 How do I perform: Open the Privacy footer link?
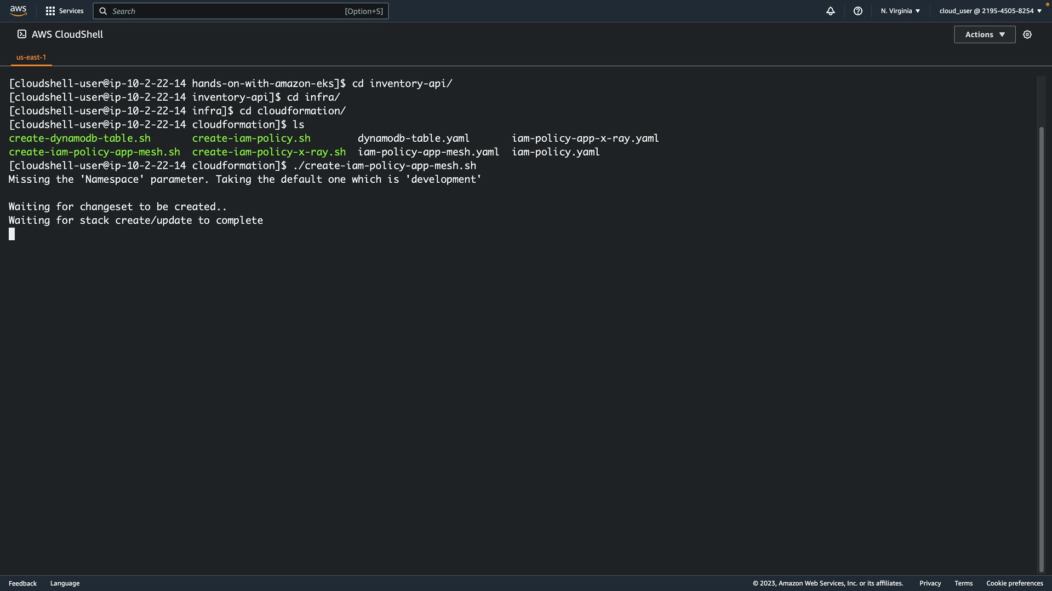coord(930,583)
